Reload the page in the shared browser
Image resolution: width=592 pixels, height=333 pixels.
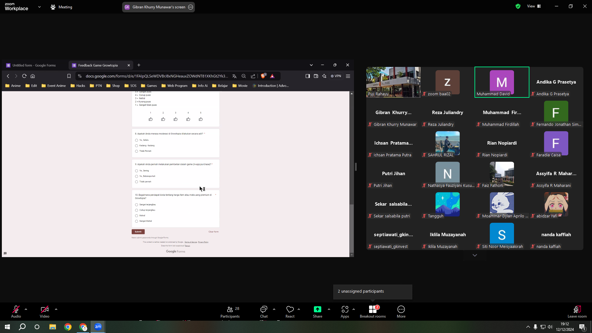[24, 76]
